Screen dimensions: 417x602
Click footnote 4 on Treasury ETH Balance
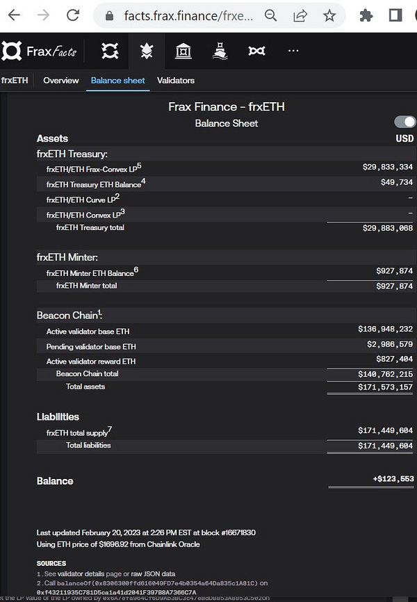[143, 181]
